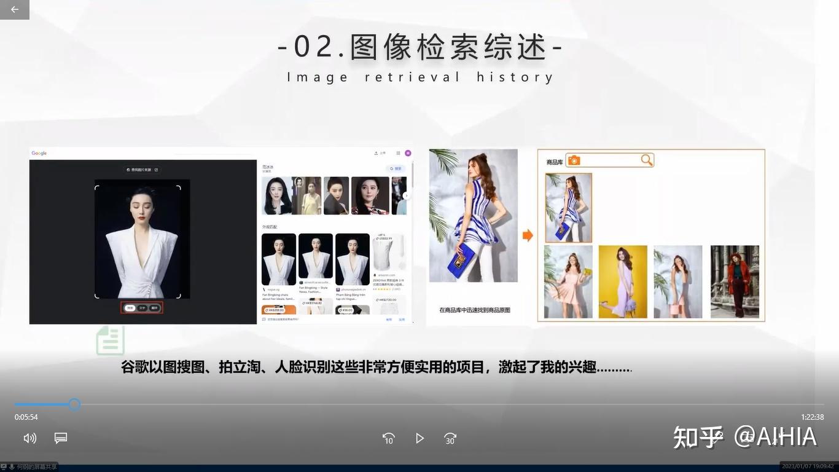The width and height of the screenshot is (839, 472).
Task: Go back with the top-left arrow
Action: 15,9
